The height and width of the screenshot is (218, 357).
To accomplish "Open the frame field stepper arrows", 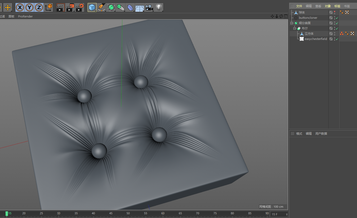I will (287, 214).
